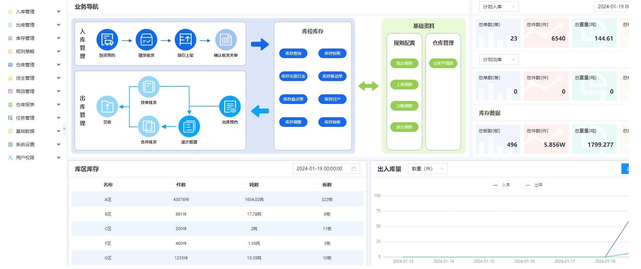Open the 出库预约 outbound booking icon

pyautogui.click(x=230, y=107)
